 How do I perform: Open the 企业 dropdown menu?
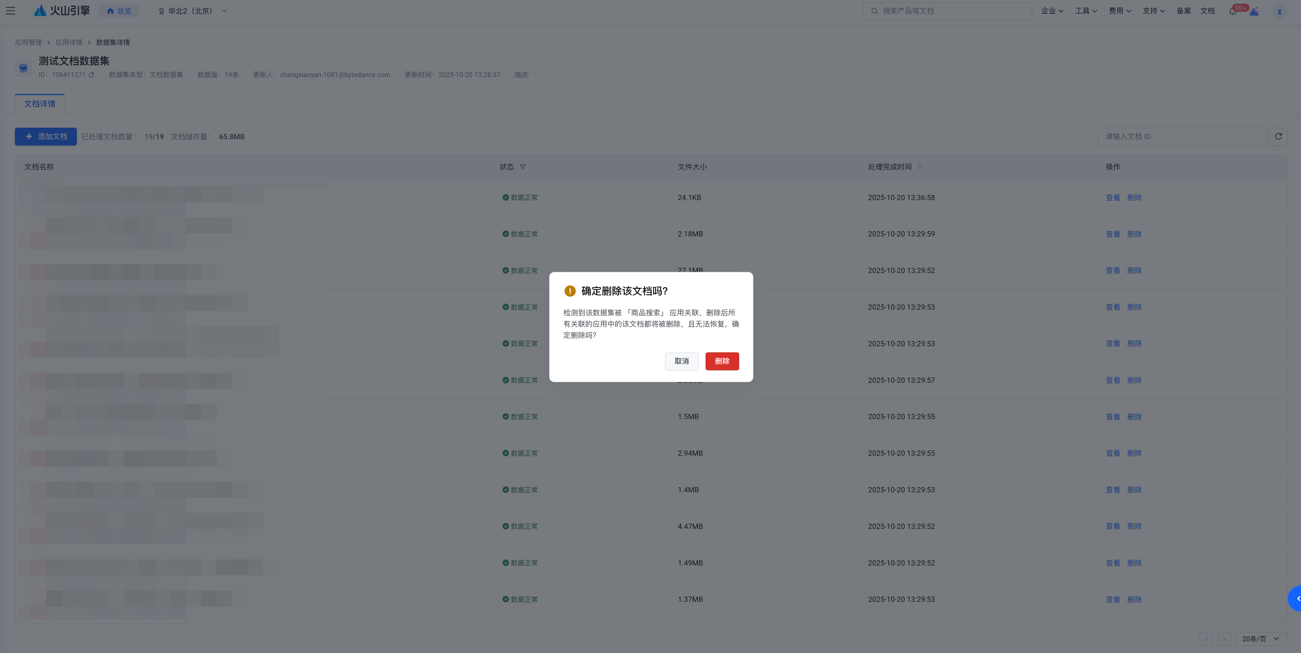tap(1052, 11)
